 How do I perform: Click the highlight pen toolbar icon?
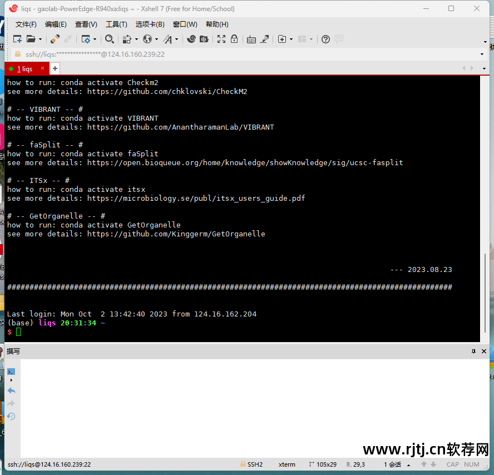pos(264,39)
